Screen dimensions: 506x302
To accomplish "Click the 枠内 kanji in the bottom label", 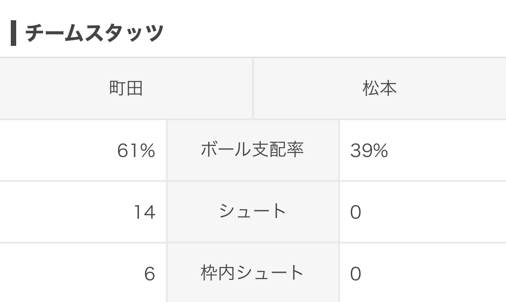I will 218,273.
